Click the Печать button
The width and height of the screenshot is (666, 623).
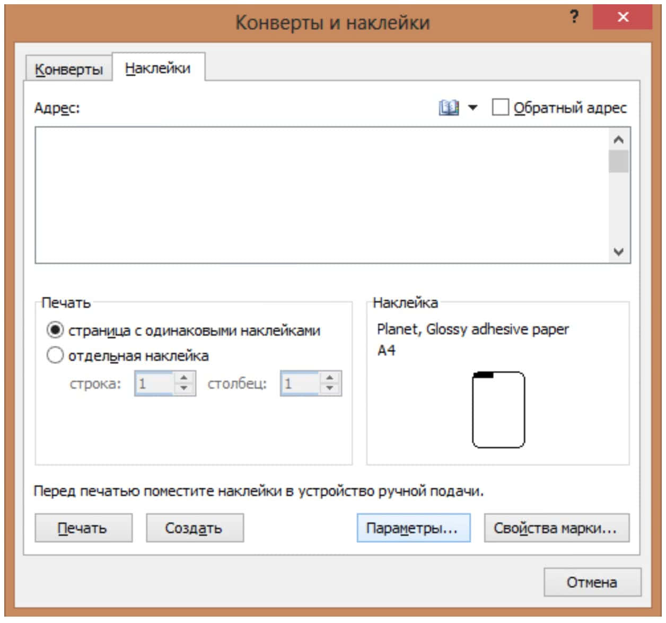point(83,528)
